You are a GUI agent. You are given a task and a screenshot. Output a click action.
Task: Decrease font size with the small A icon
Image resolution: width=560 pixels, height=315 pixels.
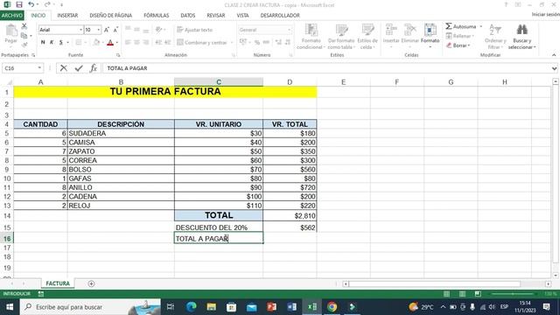pos(115,30)
